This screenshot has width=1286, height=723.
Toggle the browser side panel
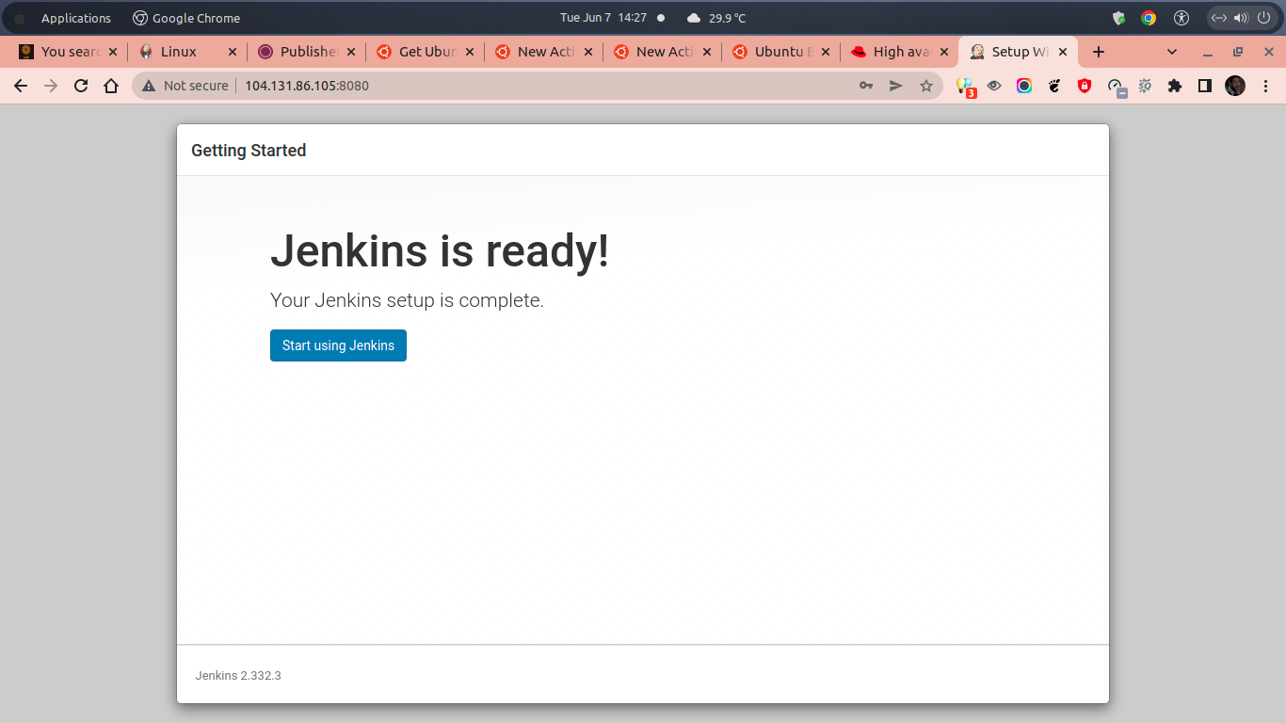1204,86
